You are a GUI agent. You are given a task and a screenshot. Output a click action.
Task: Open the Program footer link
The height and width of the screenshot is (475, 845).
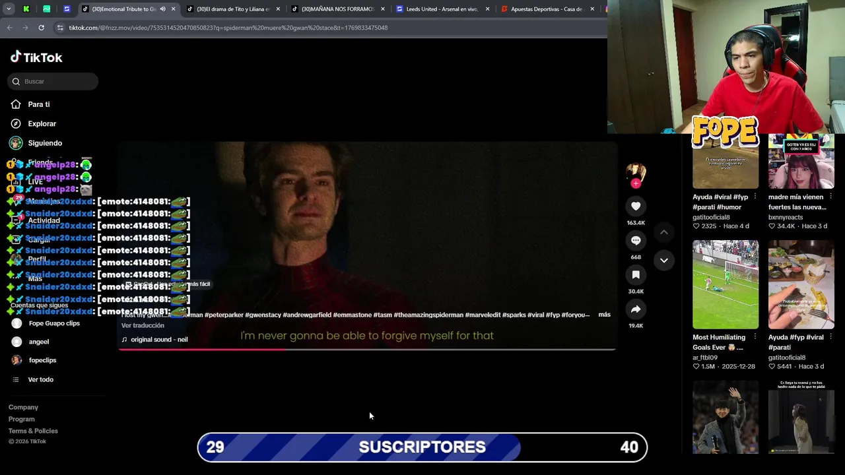click(21, 419)
